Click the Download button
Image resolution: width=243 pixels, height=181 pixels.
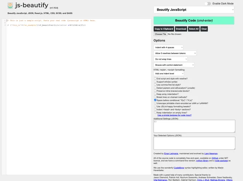[181, 29]
